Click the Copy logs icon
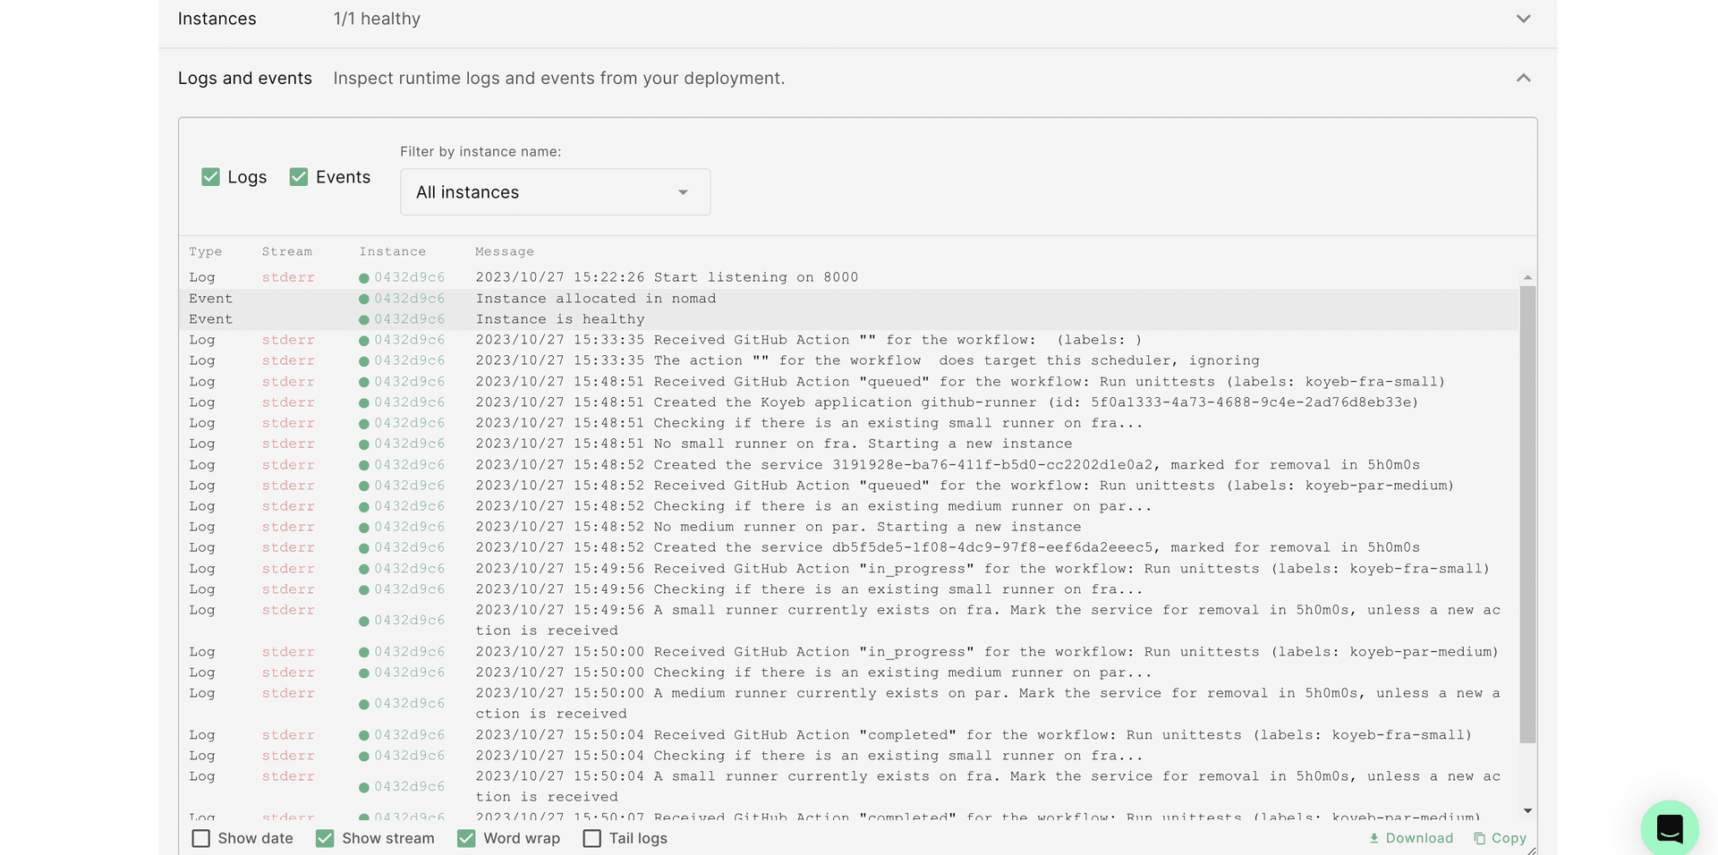The width and height of the screenshot is (1718, 855). pos(1479,838)
